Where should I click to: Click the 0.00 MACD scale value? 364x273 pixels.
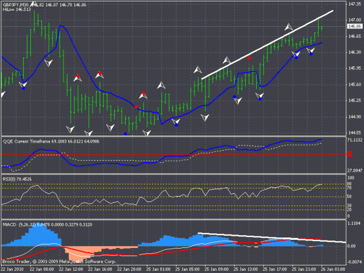click(351, 246)
